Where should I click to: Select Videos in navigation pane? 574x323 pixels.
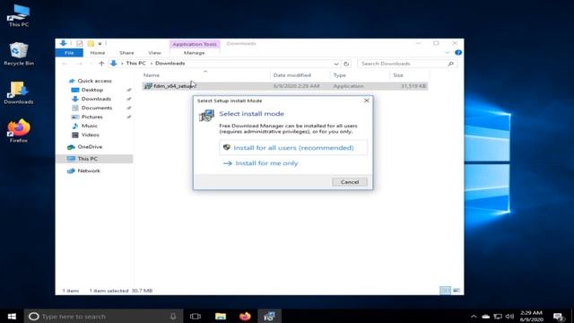[86, 135]
